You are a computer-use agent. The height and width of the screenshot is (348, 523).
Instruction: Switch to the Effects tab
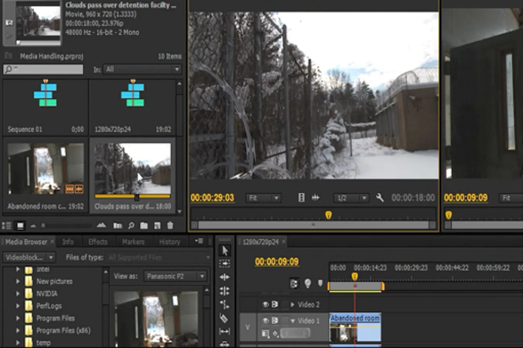pyautogui.click(x=98, y=242)
